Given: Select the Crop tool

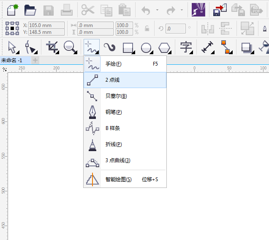Looking at the screenshot, I should point(52,47).
